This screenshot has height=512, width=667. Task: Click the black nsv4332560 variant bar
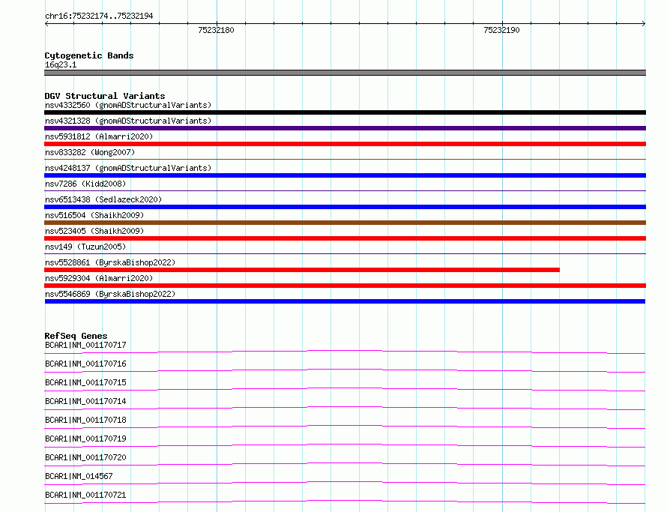coord(345,112)
